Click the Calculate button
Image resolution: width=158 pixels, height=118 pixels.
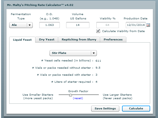coord(136,109)
